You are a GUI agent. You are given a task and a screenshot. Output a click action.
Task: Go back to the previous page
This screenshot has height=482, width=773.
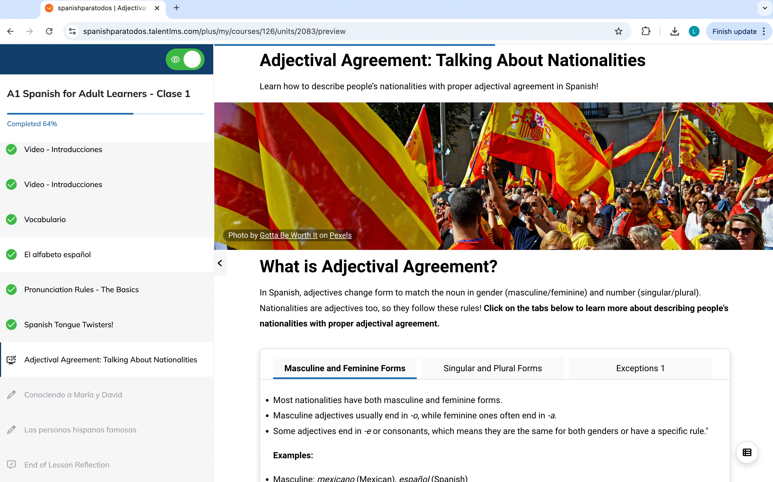[10, 31]
